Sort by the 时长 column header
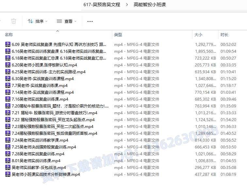247x195 pixels. [224, 35]
